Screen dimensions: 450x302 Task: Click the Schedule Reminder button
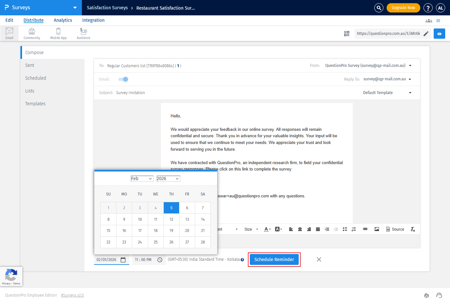[274, 259]
